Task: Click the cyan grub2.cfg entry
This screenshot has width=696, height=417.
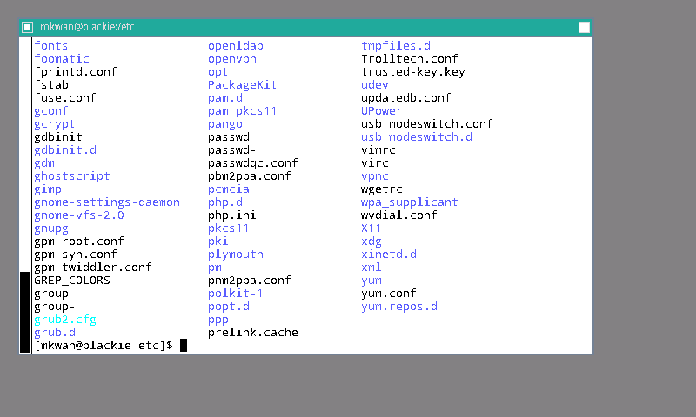Action: click(64, 320)
